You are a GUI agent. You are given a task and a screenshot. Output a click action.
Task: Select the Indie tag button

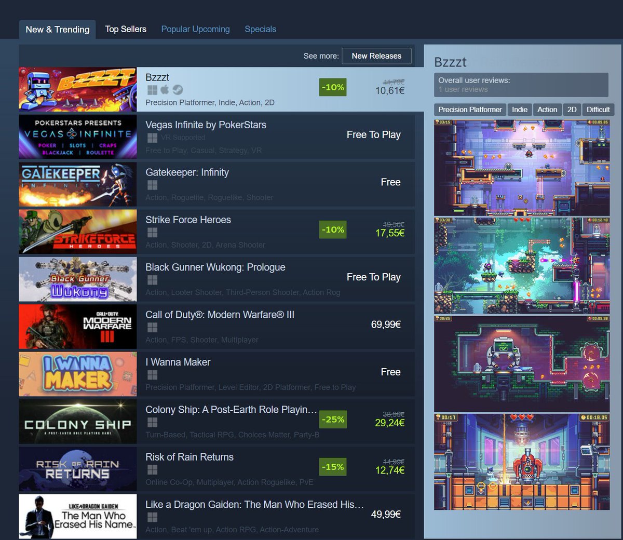[520, 110]
